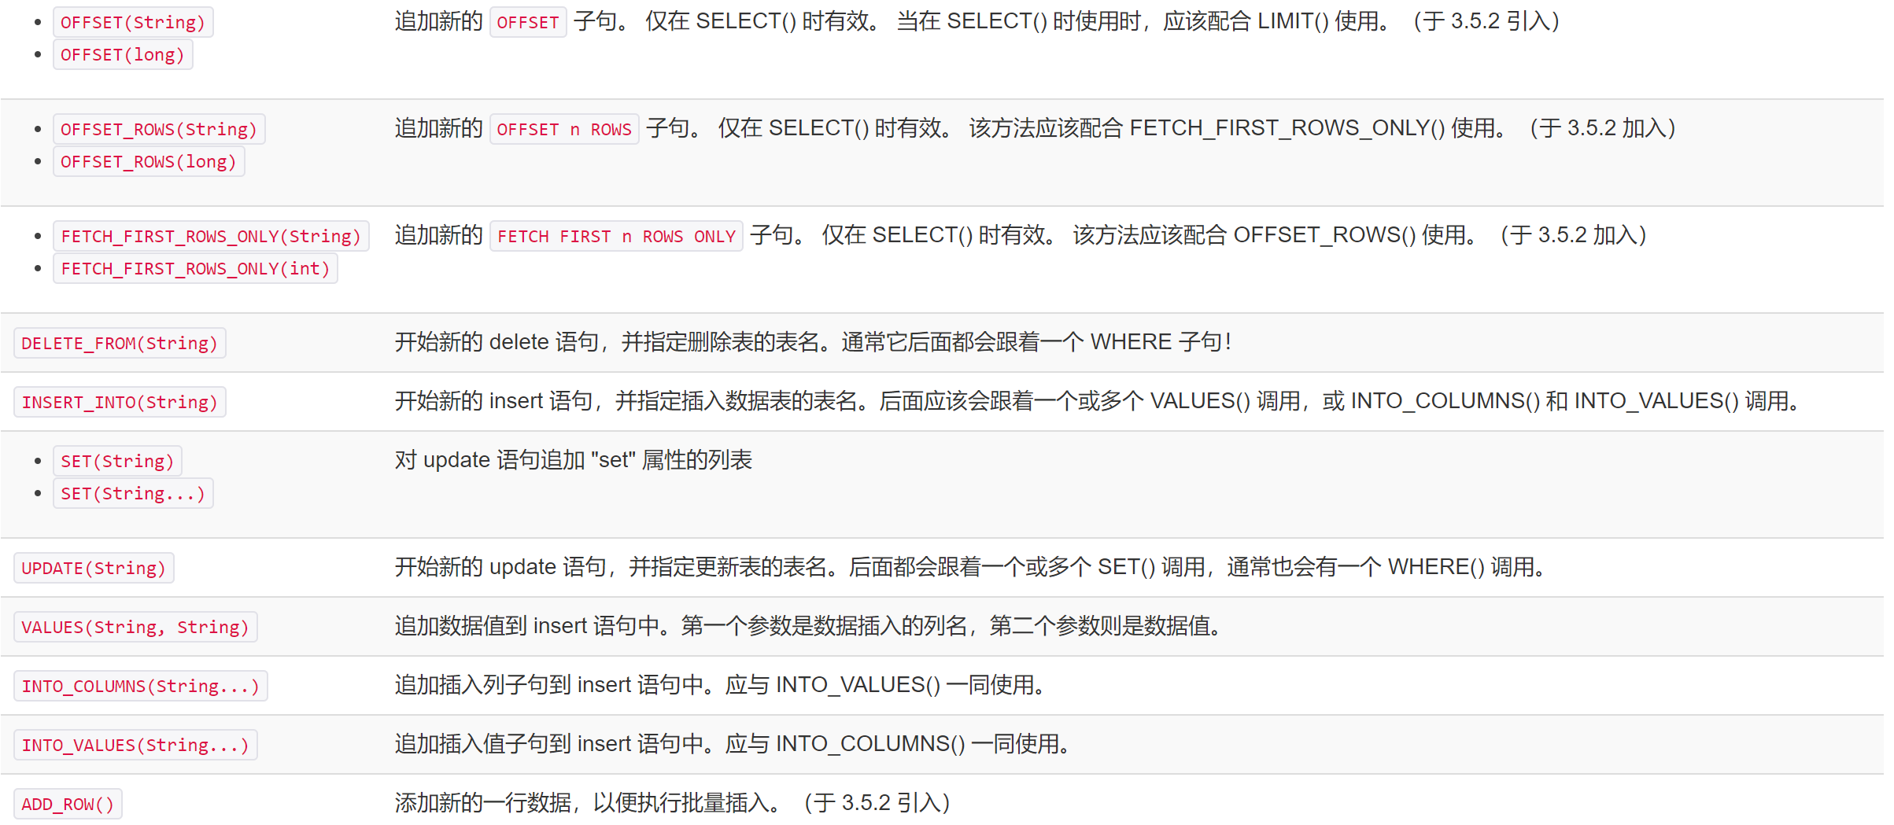Select INTO_VALUES(String...) method cell
Image resolution: width=1894 pixels, height=825 pixels.
tap(135, 745)
